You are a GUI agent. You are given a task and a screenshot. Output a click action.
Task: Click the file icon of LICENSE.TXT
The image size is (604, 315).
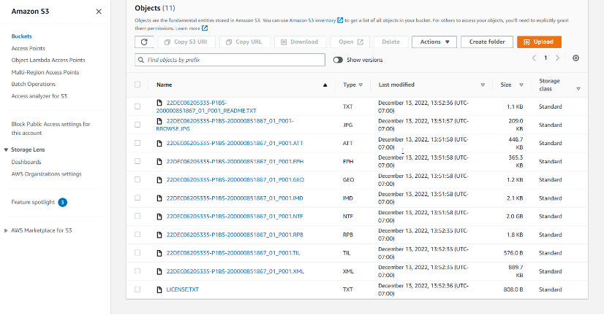pyautogui.click(x=159, y=289)
